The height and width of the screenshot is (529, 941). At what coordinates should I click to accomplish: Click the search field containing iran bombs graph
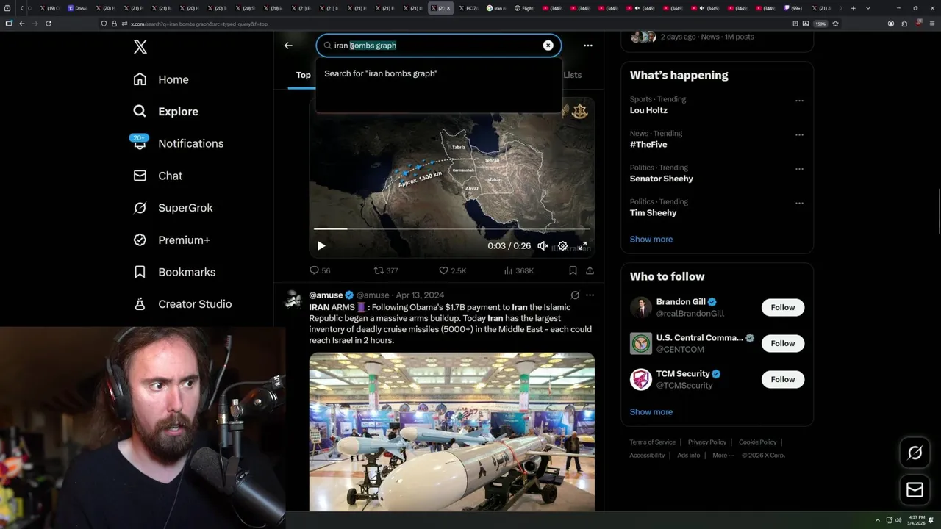coord(438,46)
